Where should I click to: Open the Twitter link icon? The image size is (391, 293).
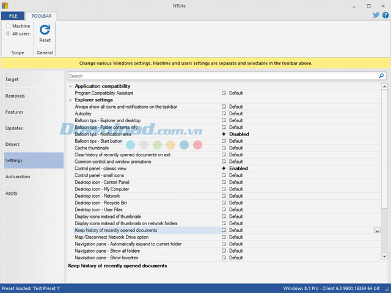coord(376,15)
